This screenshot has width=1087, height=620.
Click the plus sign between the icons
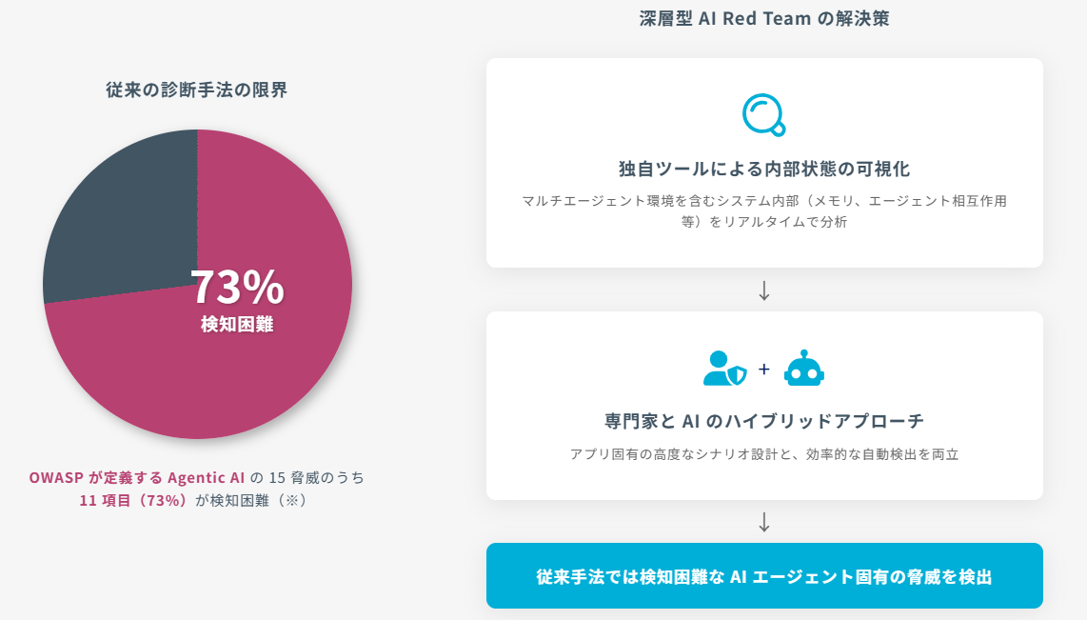[763, 370]
